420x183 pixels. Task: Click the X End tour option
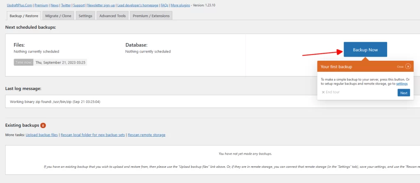pos(331,92)
